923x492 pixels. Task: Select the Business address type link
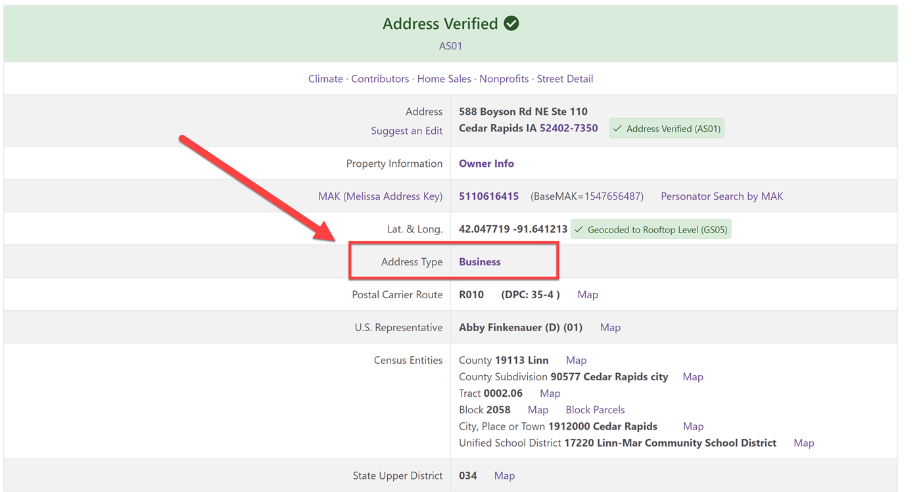point(480,262)
